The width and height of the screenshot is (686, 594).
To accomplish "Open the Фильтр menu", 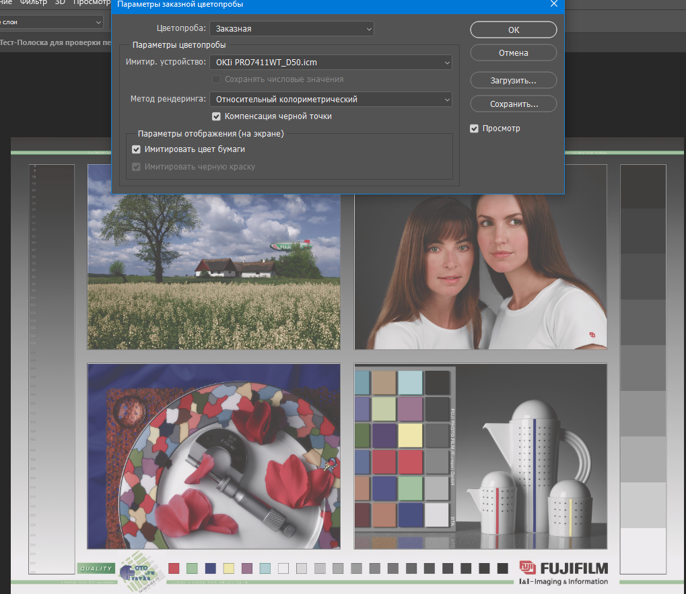I will point(34,3).
